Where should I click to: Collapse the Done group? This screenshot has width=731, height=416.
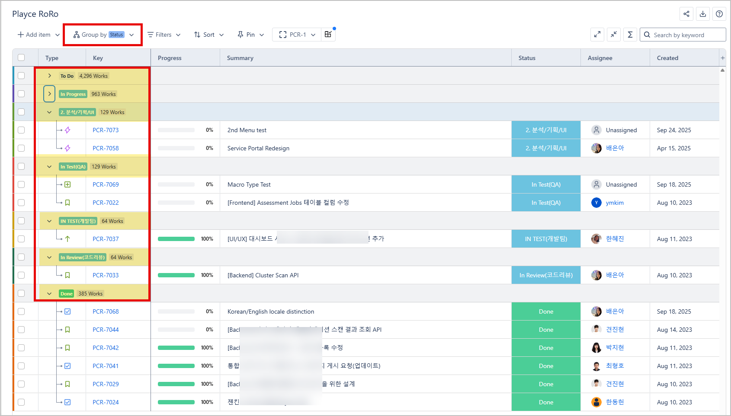click(49, 293)
